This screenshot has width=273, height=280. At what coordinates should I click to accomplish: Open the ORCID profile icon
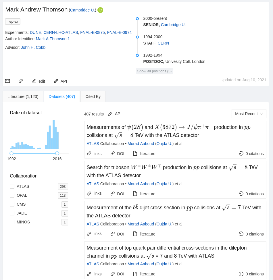click(x=100, y=10)
